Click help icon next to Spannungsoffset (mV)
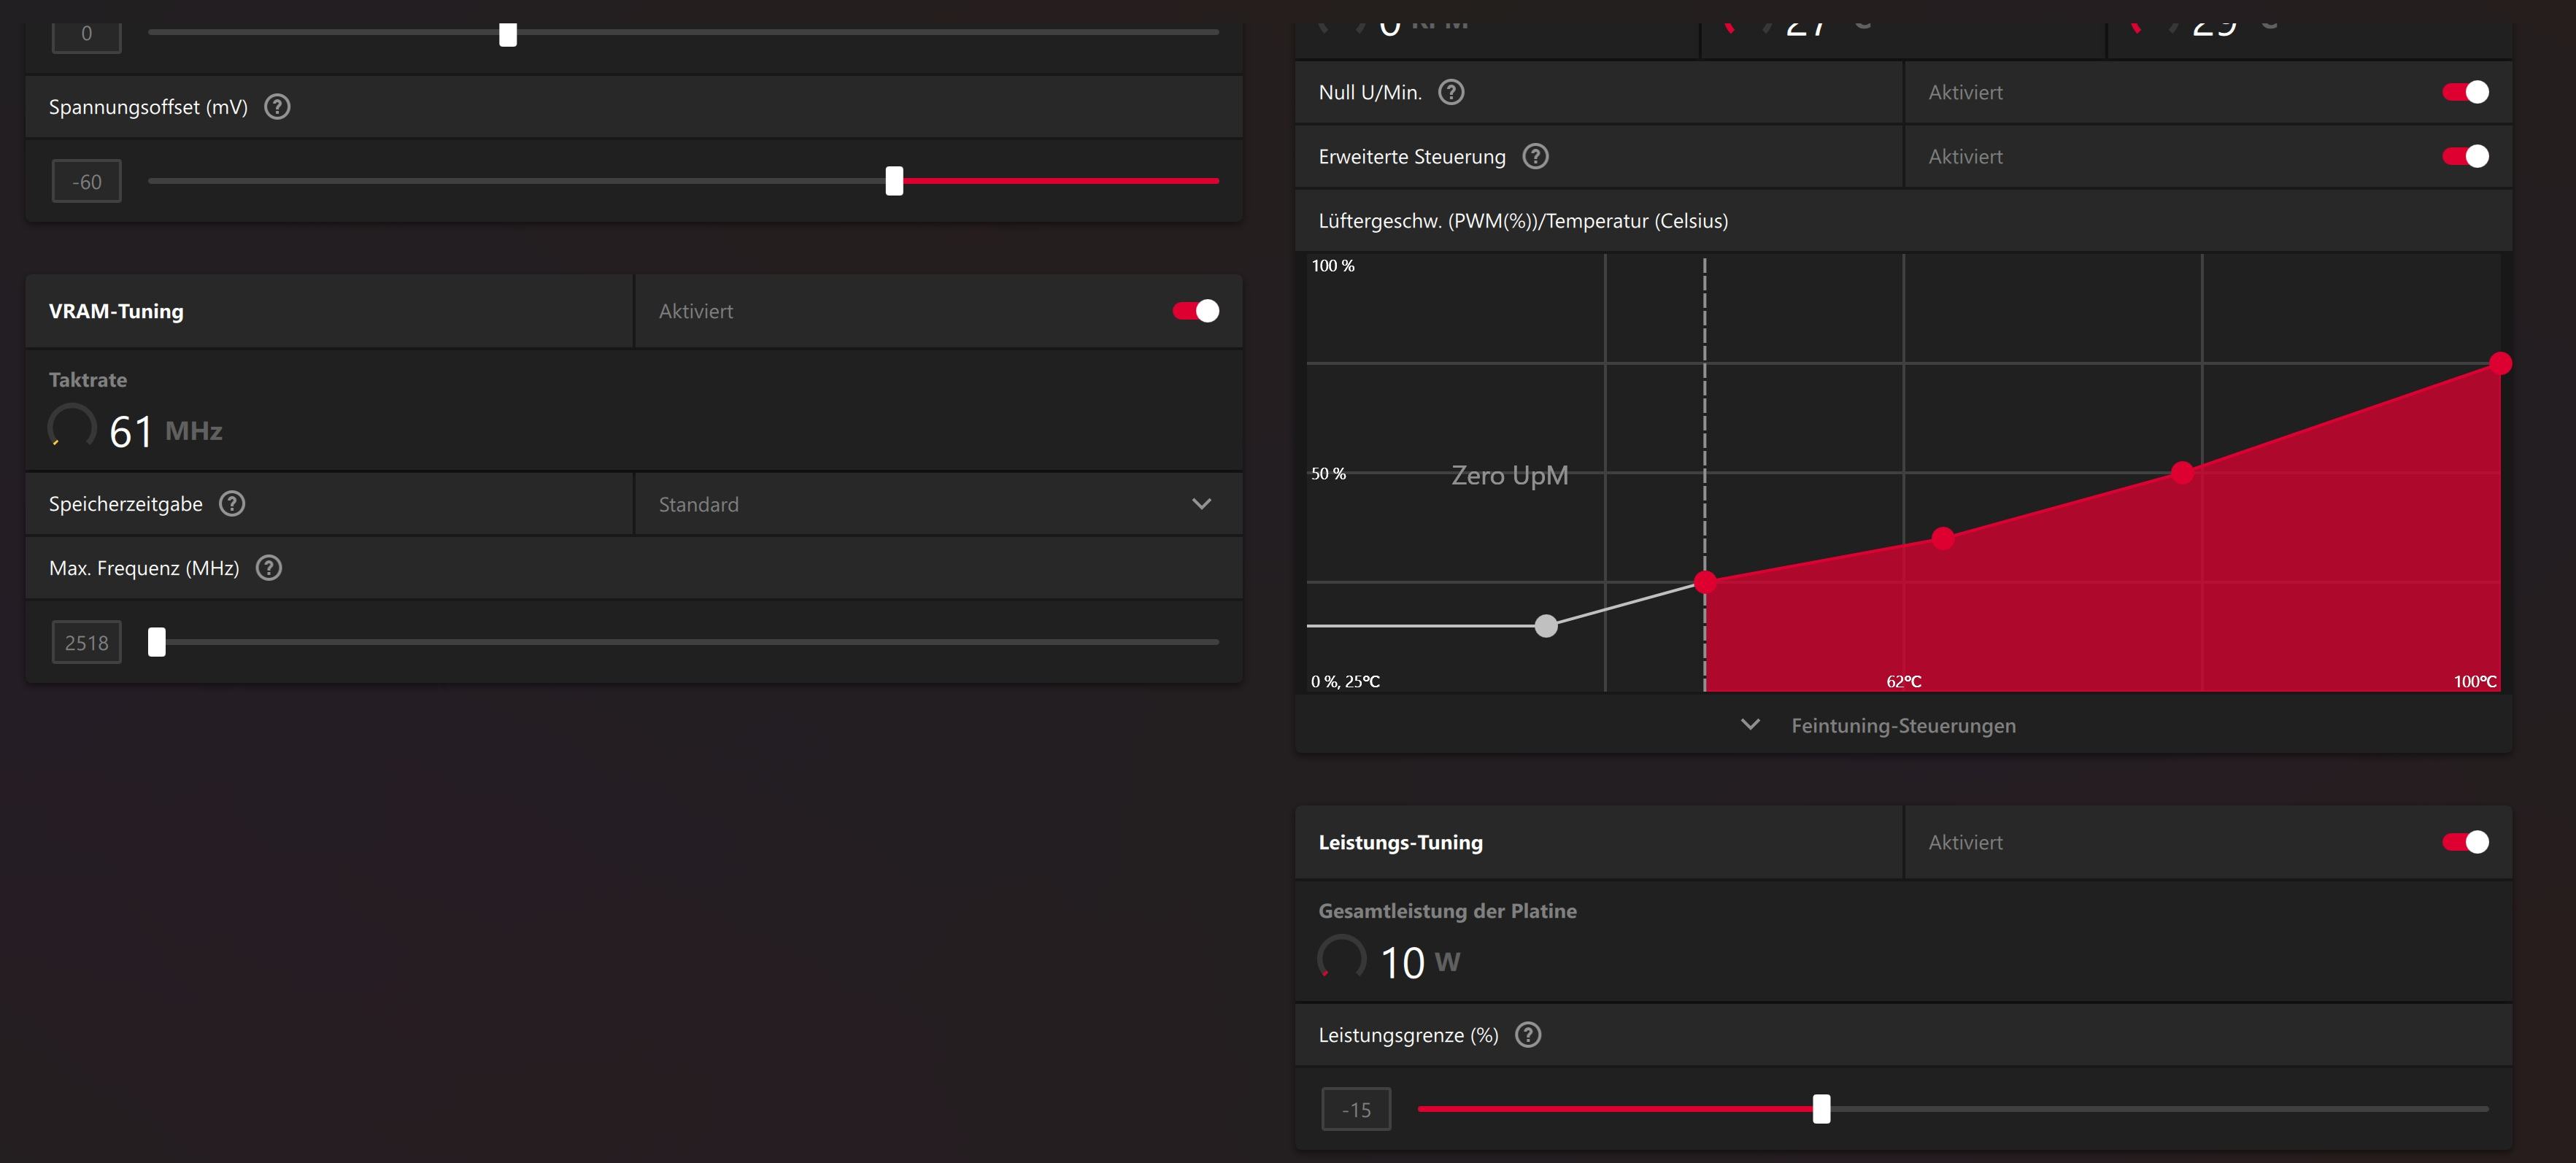Screen dimensions: 2576x1163 277,107
